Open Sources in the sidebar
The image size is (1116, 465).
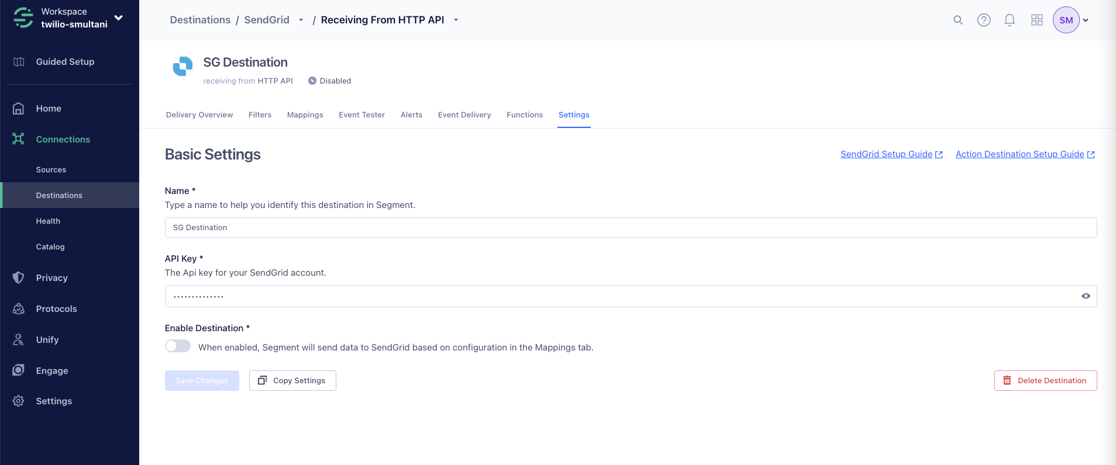pyautogui.click(x=51, y=170)
